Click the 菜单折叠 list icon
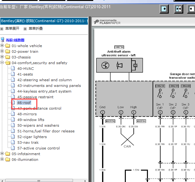Viewport: 195px width, 182px height. (x=25, y=29)
